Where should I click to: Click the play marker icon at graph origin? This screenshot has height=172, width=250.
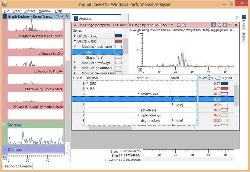pyautogui.click(x=140, y=70)
